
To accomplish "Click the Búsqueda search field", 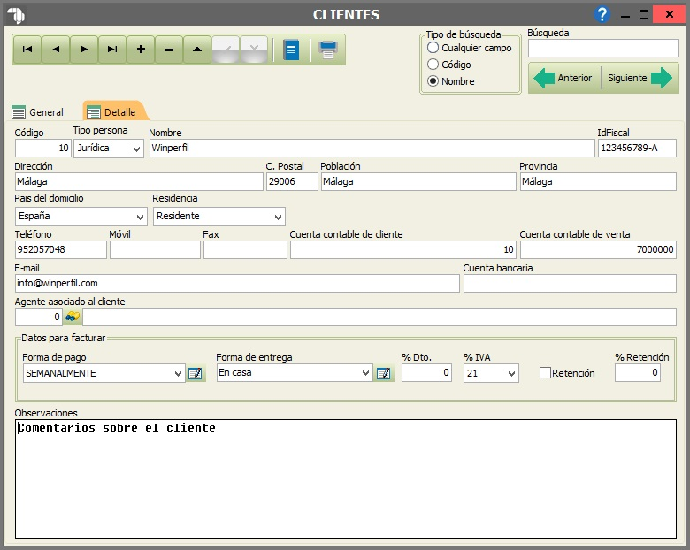I will pyautogui.click(x=603, y=49).
